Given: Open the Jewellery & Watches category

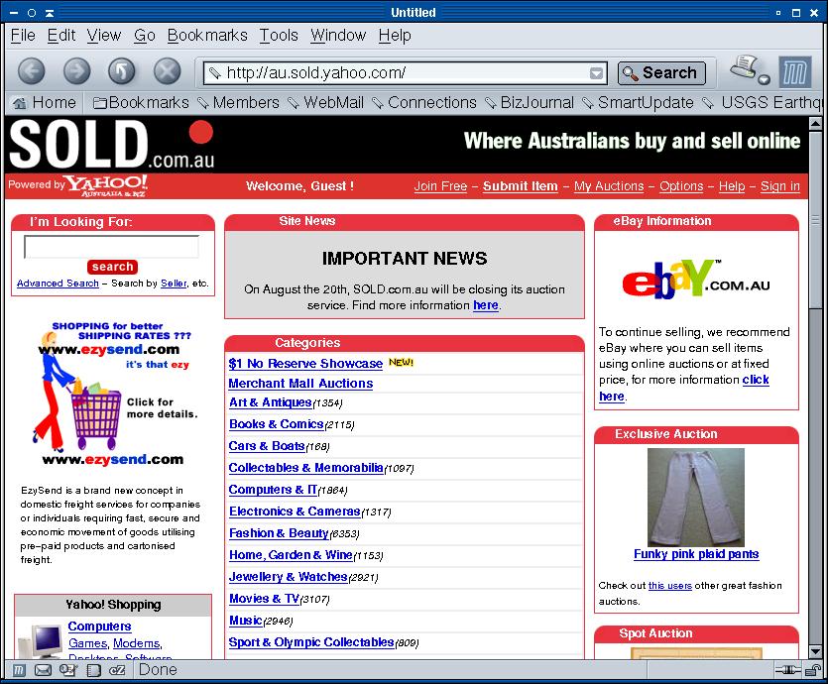Looking at the screenshot, I should point(289,577).
